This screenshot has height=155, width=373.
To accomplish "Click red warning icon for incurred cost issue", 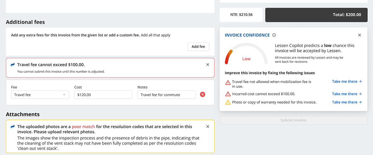I will (x=228, y=94).
